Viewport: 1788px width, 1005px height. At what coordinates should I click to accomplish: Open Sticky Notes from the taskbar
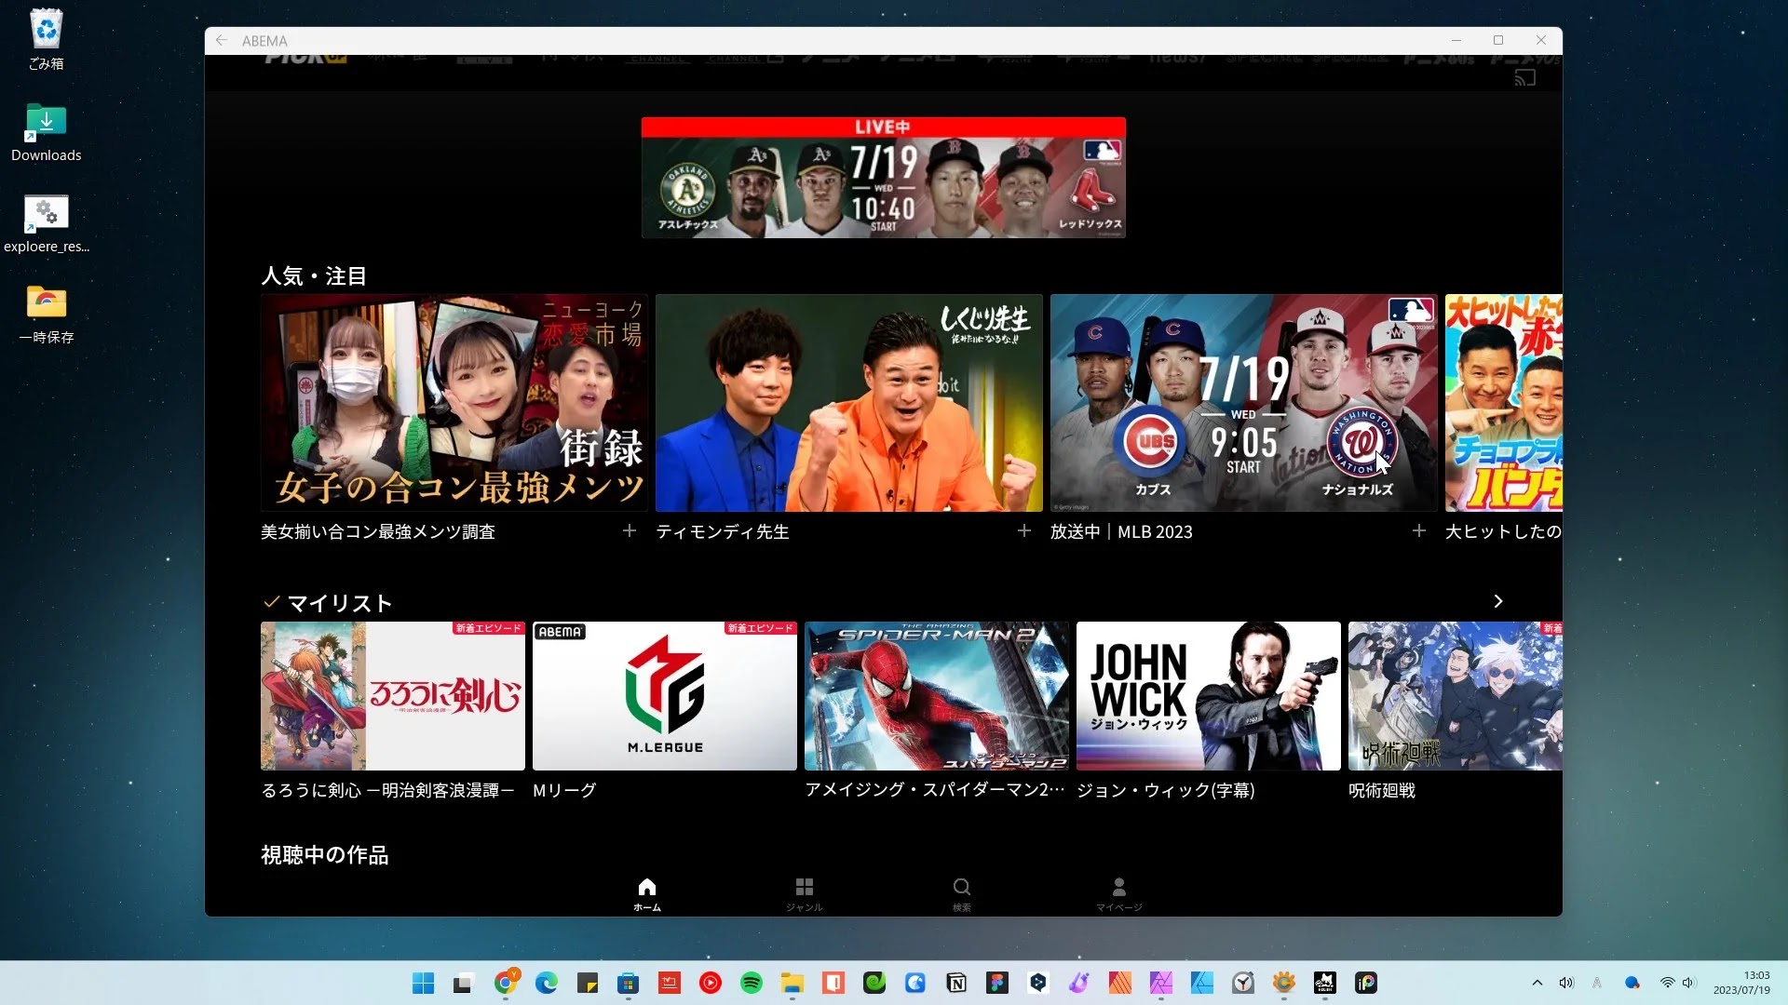588,983
